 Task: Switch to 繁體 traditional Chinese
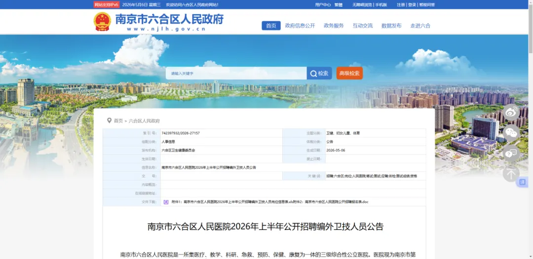pyautogui.click(x=338, y=5)
